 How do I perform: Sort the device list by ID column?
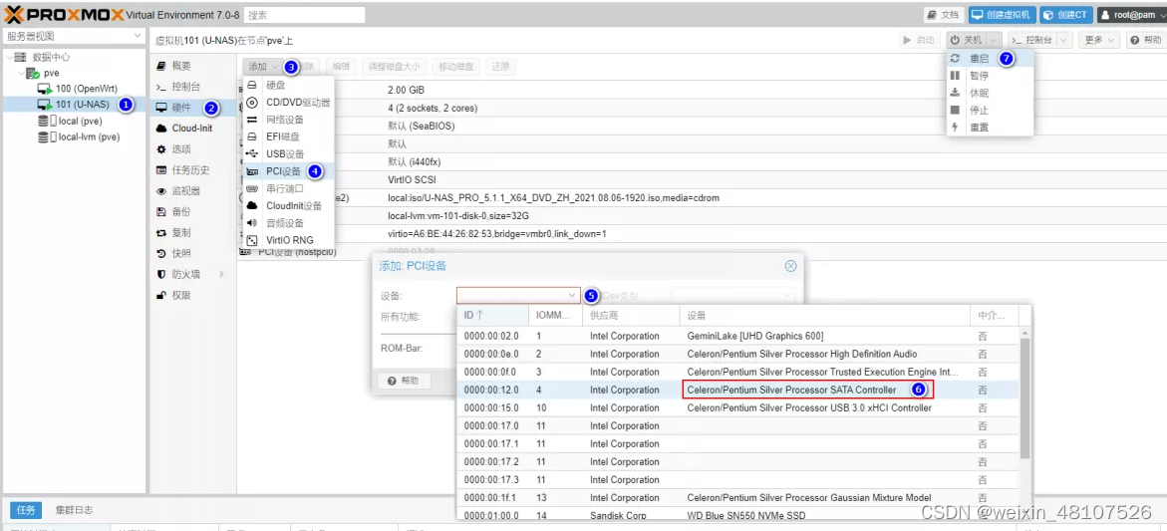[x=492, y=316]
